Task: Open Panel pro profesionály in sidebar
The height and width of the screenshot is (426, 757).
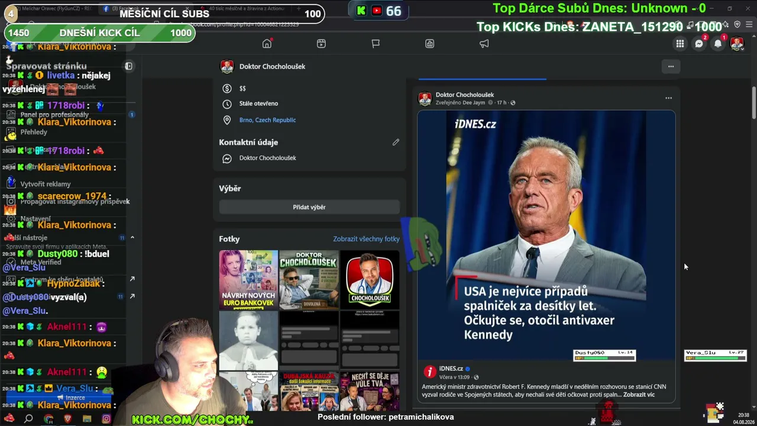Action: pos(54,115)
